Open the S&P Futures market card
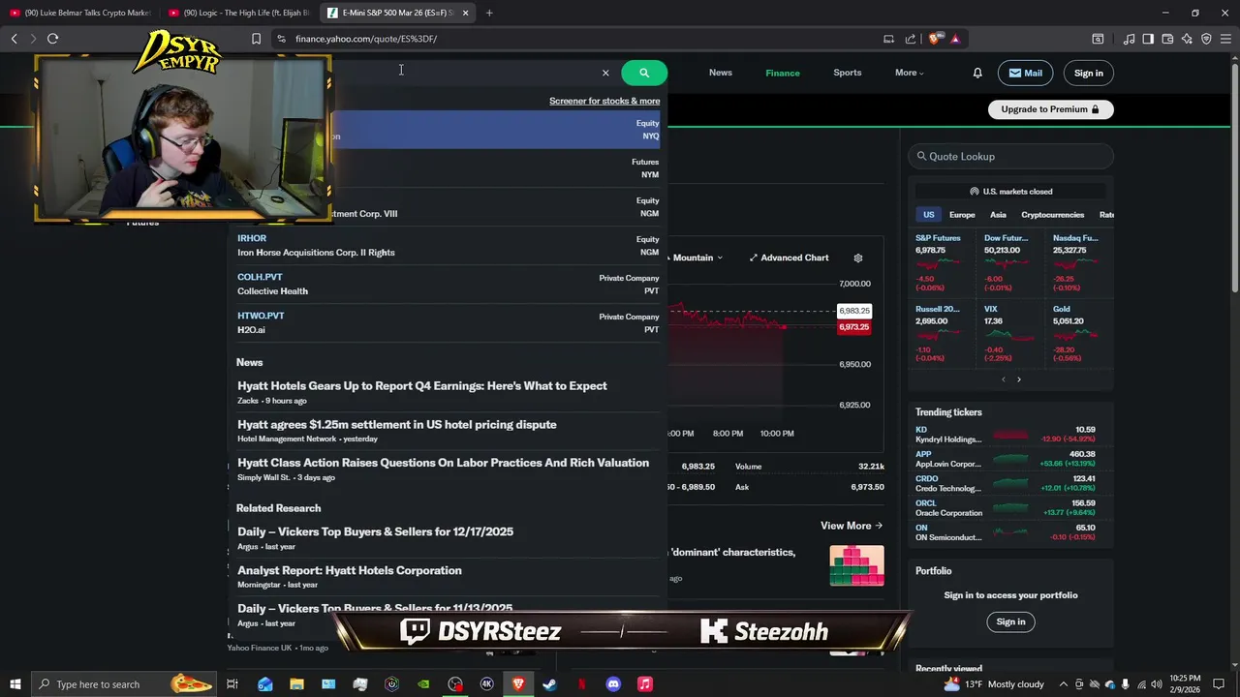 click(942, 261)
